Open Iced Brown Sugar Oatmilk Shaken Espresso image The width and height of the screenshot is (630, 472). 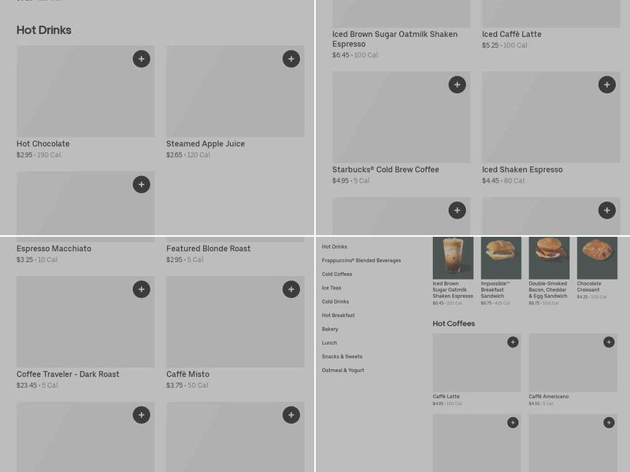click(453, 258)
